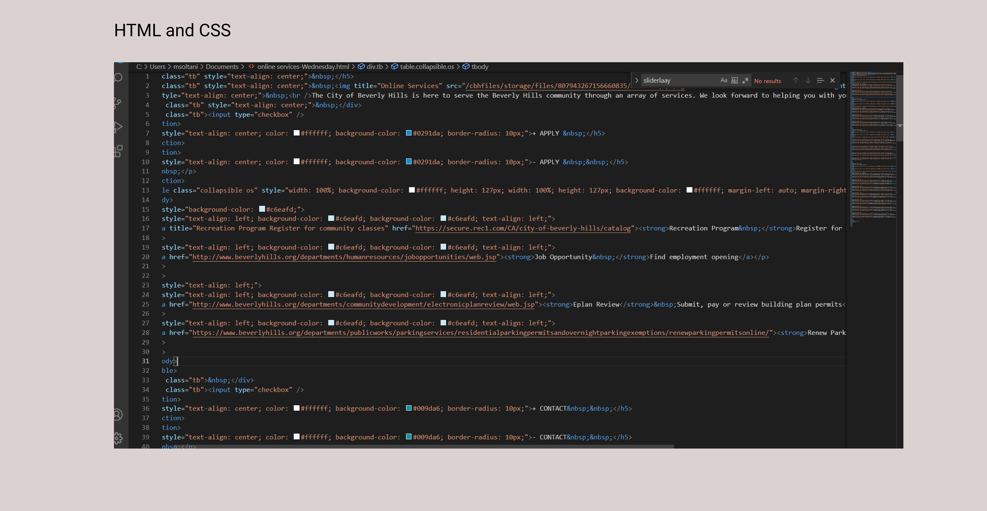Open the Users breadcrumb dropdown
This screenshot has height=511, width=987.
(158, 67)
